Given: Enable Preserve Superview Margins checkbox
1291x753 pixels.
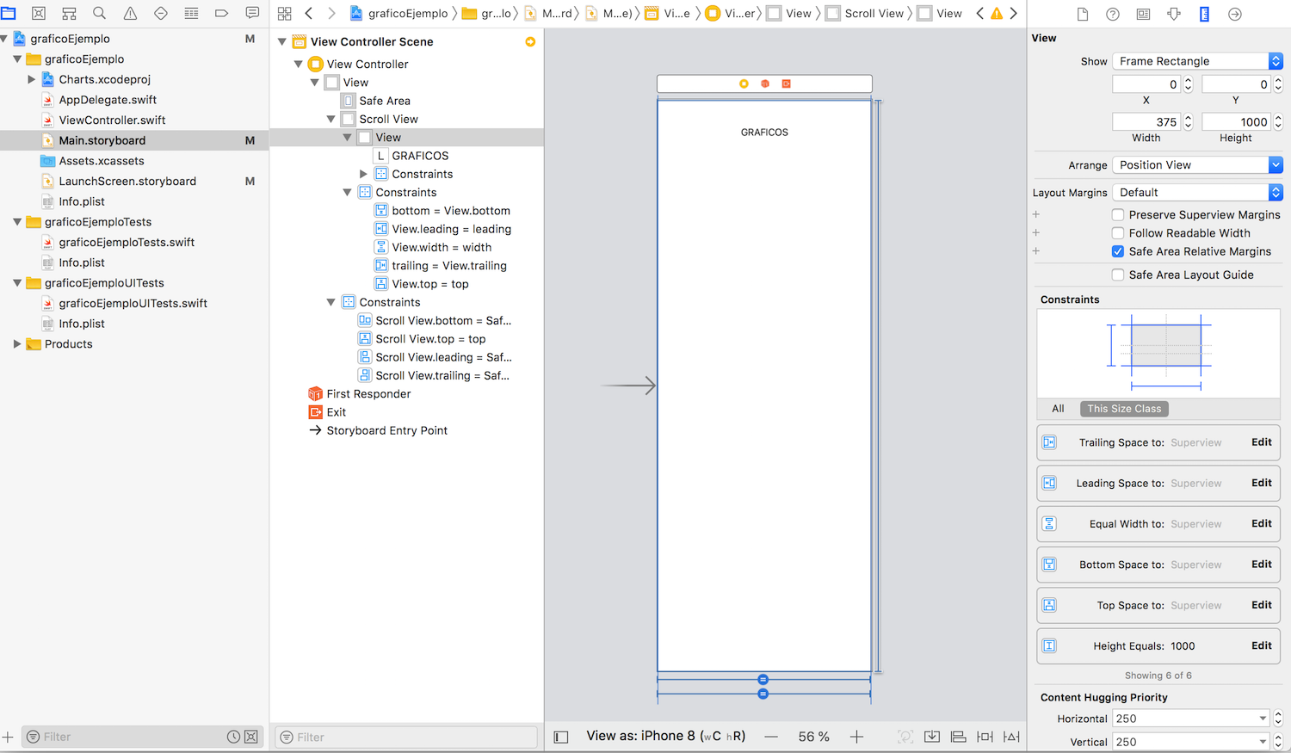Looking at the screenshot, I should pos(1117,215).
